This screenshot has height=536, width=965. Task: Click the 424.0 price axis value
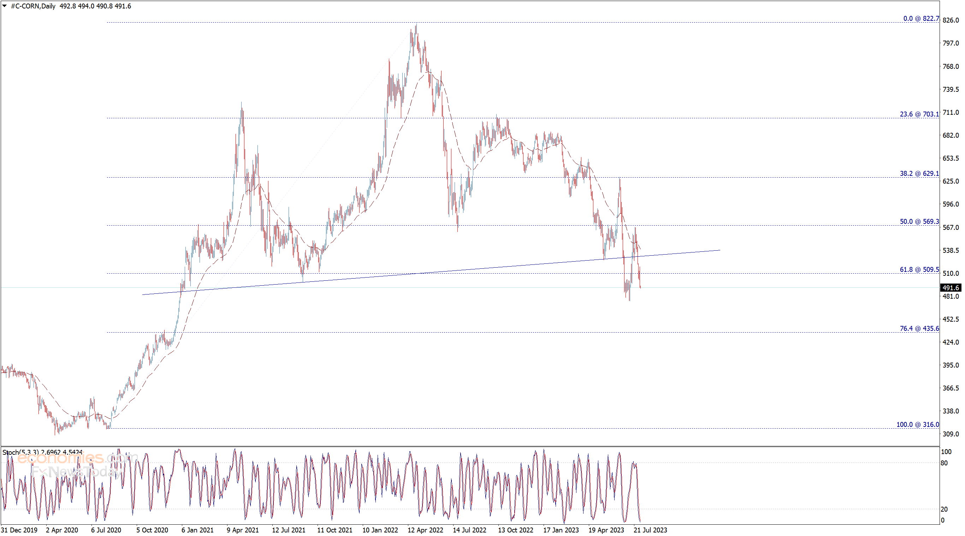pos(951,342)
